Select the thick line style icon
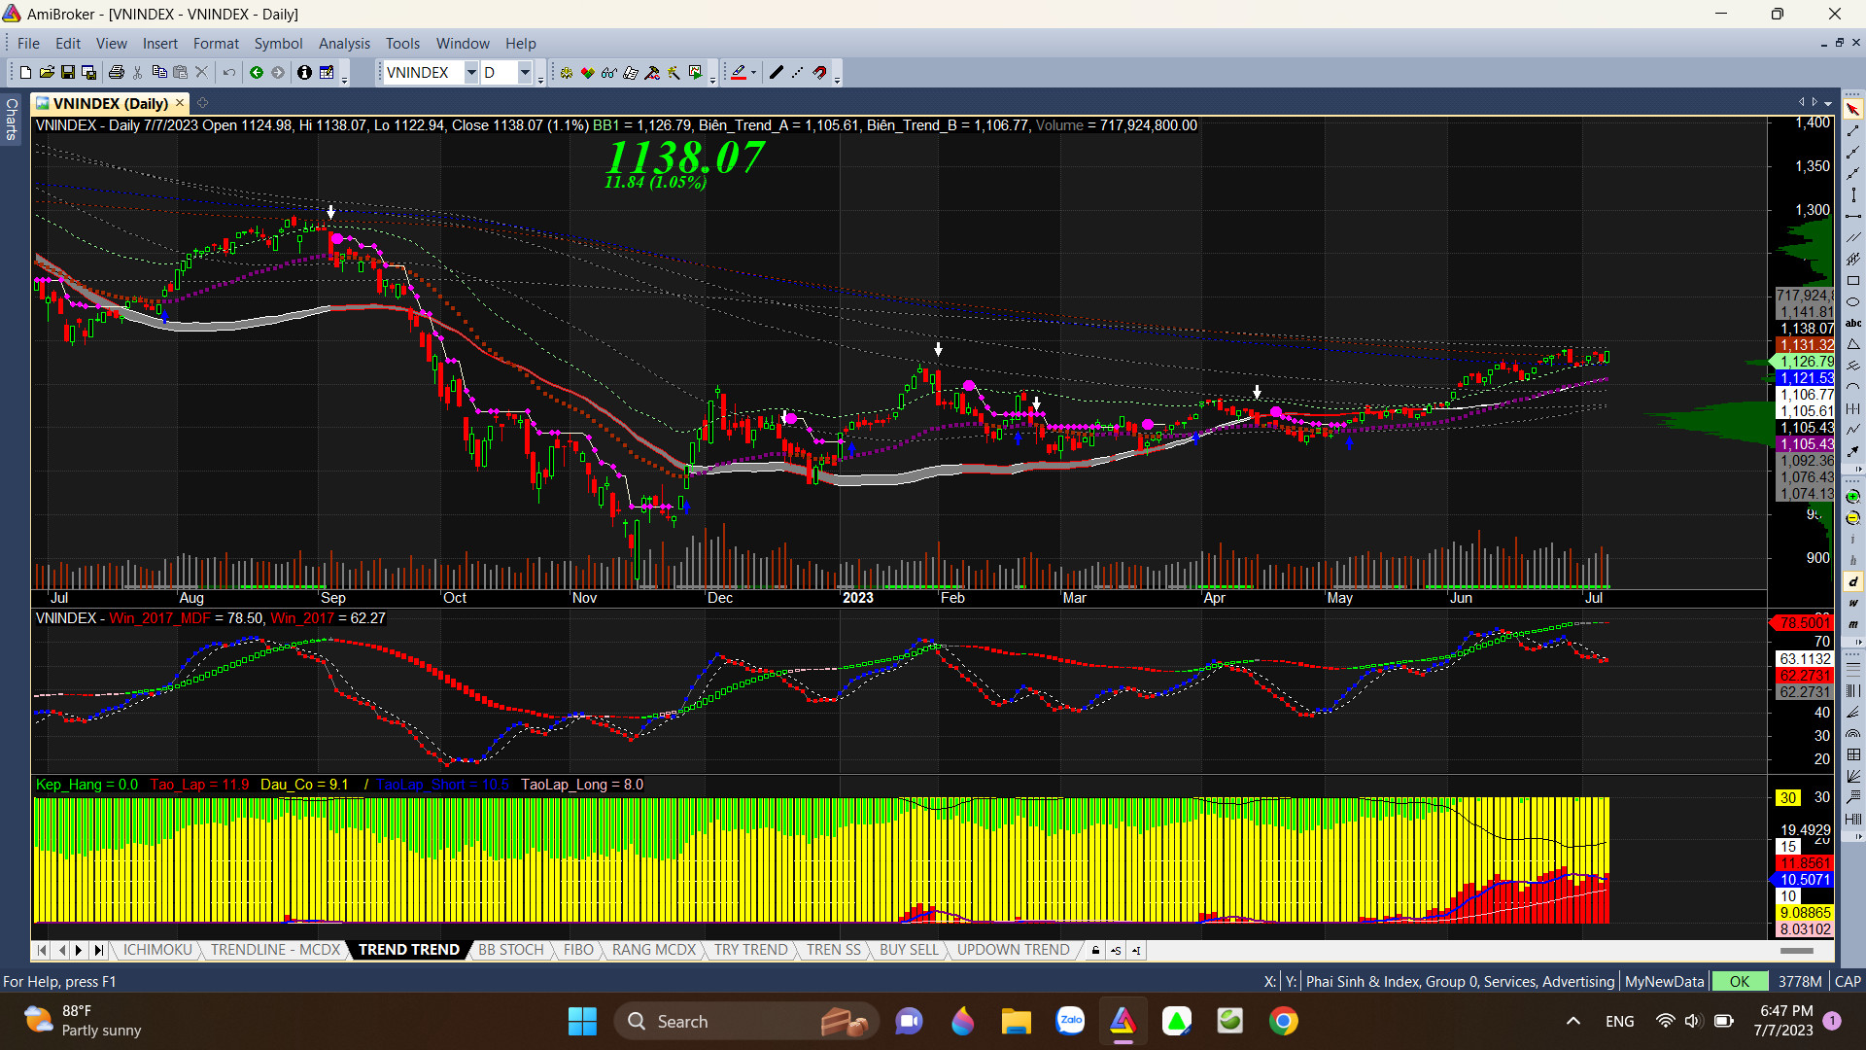The height and width of the screenshot is (1050, 1866). pos(777,72)
